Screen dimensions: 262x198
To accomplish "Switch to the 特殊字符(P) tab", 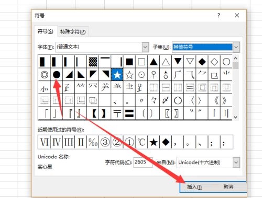I will (73, 32).
